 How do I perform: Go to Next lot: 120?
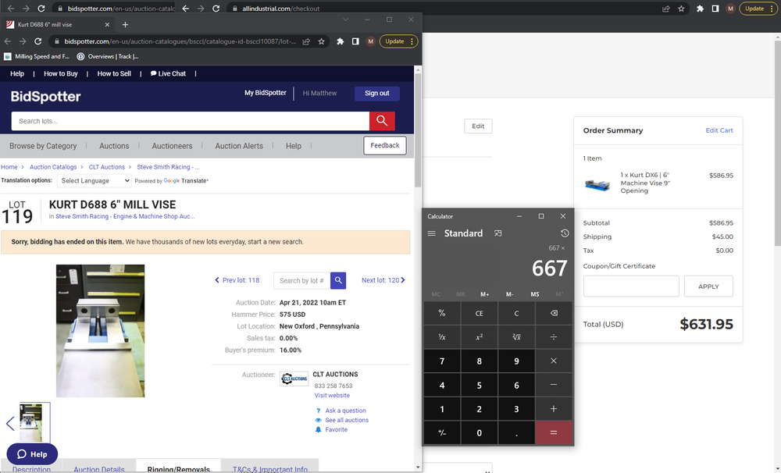click(383, 280)
